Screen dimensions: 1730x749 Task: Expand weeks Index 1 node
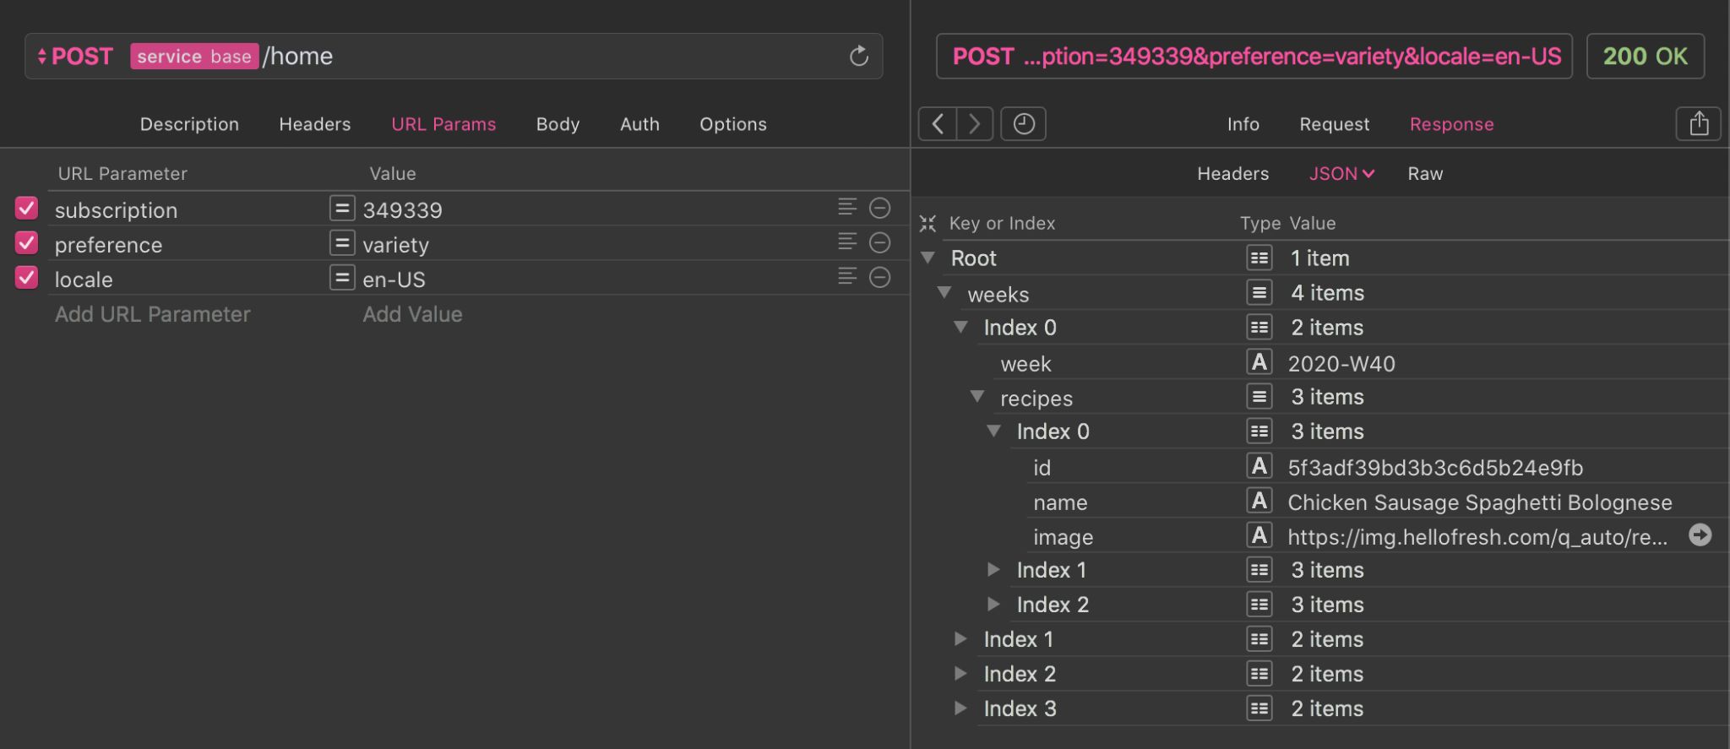[961, 639]
